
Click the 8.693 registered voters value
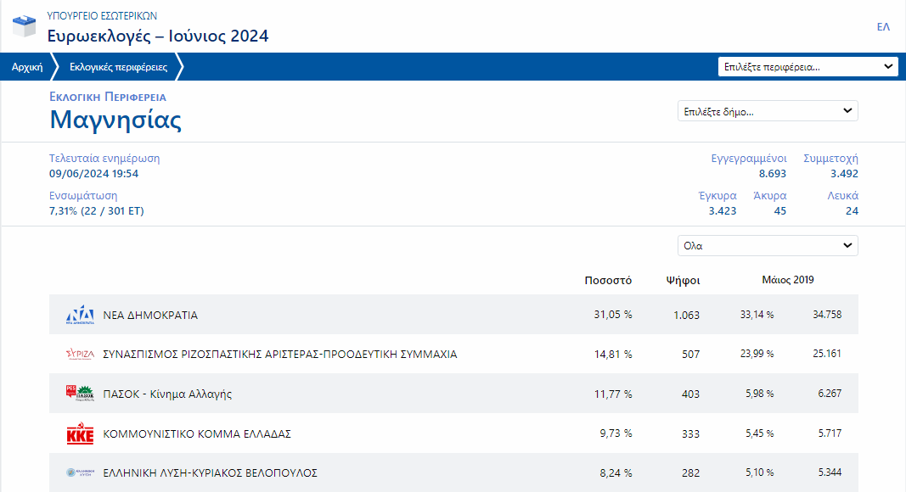tap(773, 174)
